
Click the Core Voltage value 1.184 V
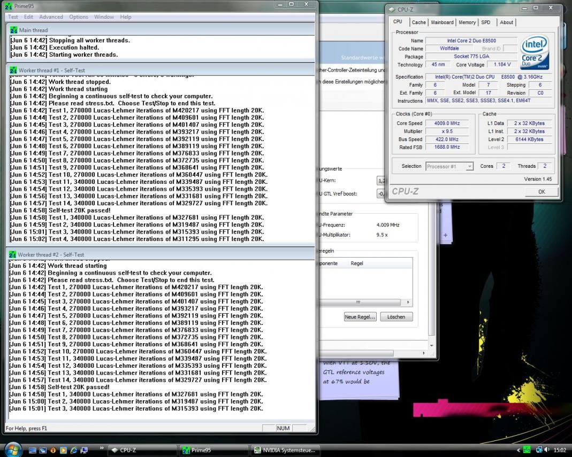click(502, 65)
